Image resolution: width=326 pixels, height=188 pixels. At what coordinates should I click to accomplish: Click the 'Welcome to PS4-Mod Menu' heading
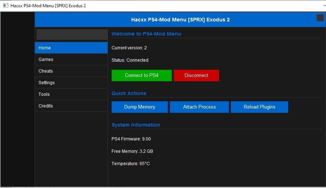[x=146, y=34]
